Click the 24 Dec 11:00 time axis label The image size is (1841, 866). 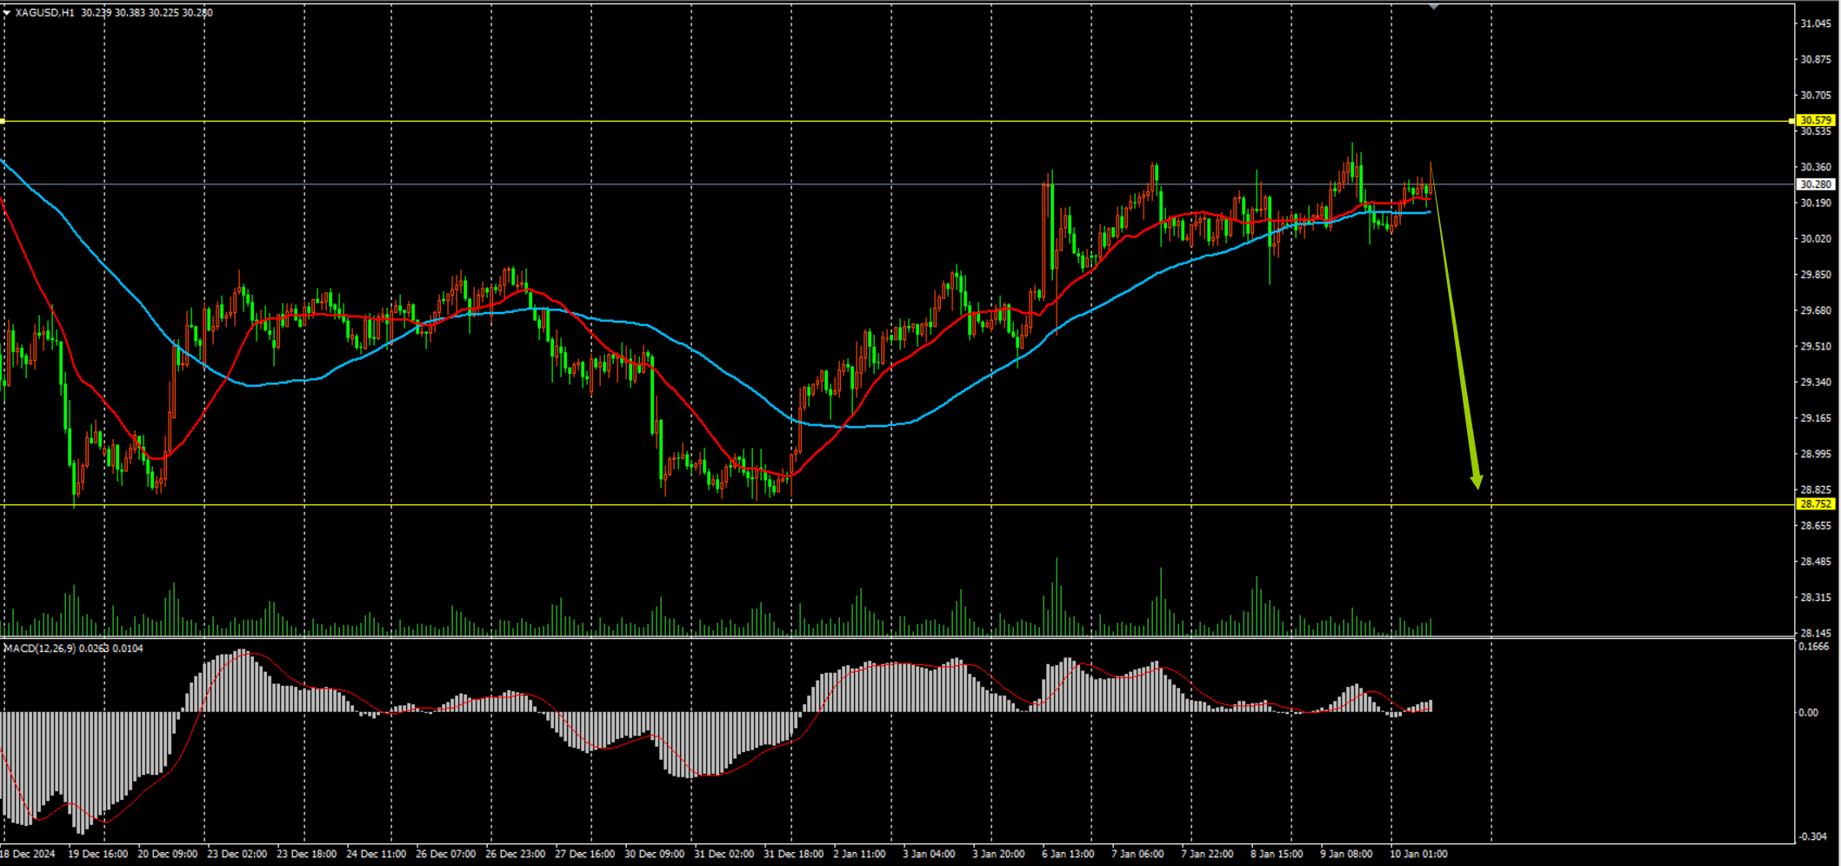click(377, 855)
